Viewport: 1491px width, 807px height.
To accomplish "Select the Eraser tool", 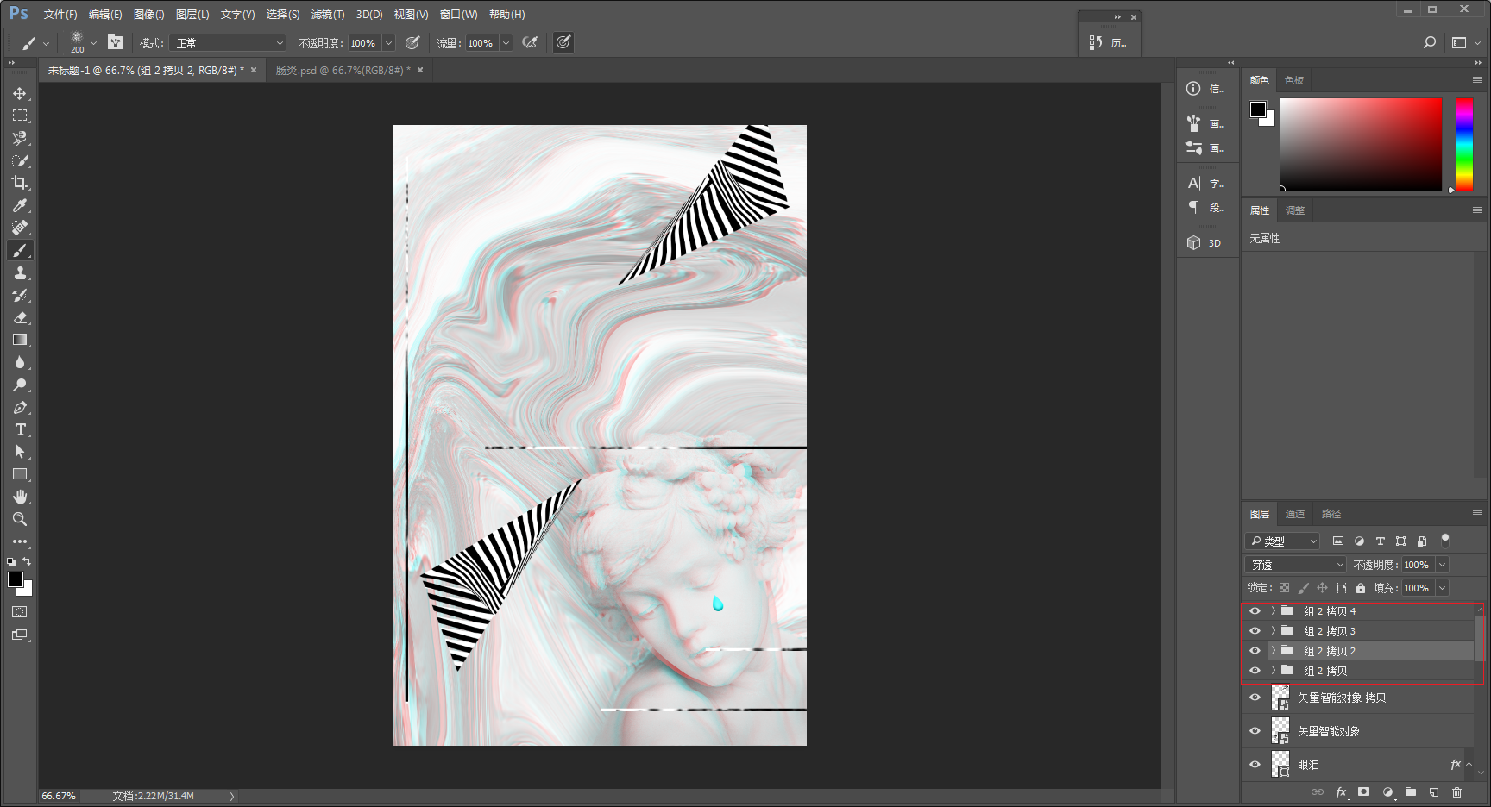I will (20, 317).
